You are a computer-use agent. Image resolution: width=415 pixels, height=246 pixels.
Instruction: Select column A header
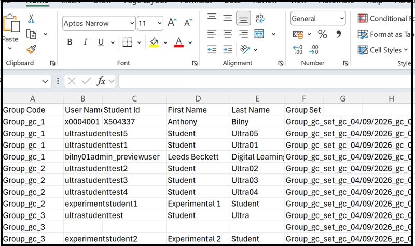click(33, 98)
